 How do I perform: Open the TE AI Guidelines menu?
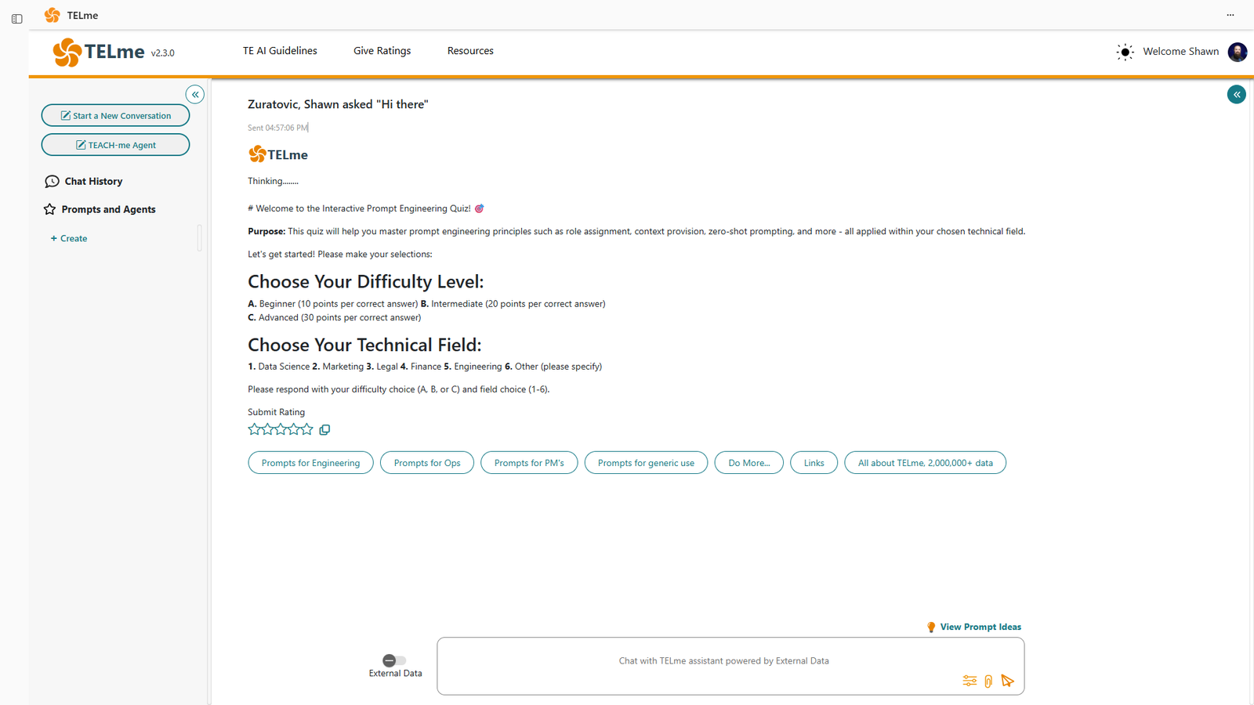[x=280, y=51]
